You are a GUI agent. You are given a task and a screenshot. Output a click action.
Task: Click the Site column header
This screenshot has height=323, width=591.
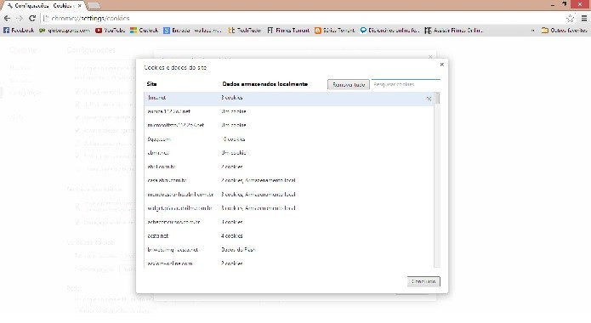click(x=151, y=84)
